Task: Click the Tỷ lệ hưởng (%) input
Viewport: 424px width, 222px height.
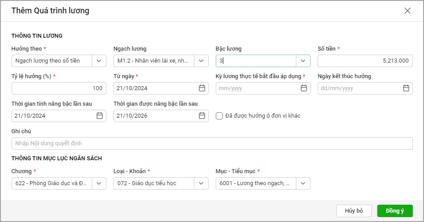Action: 59,88
